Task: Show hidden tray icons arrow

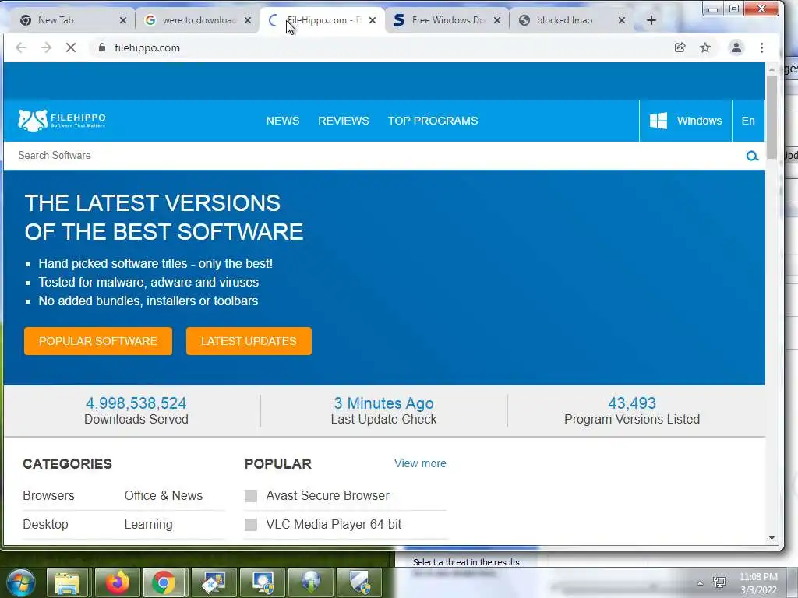Action: tap(700, 583)
